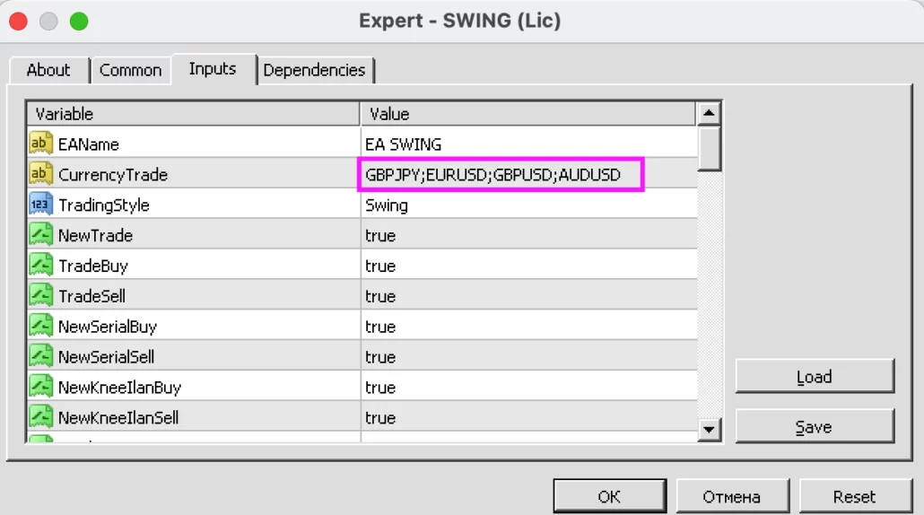Click the boolean icon beside NewKneeIlanSell
This screenshot has width=924, height=515.
pos(40,417)
